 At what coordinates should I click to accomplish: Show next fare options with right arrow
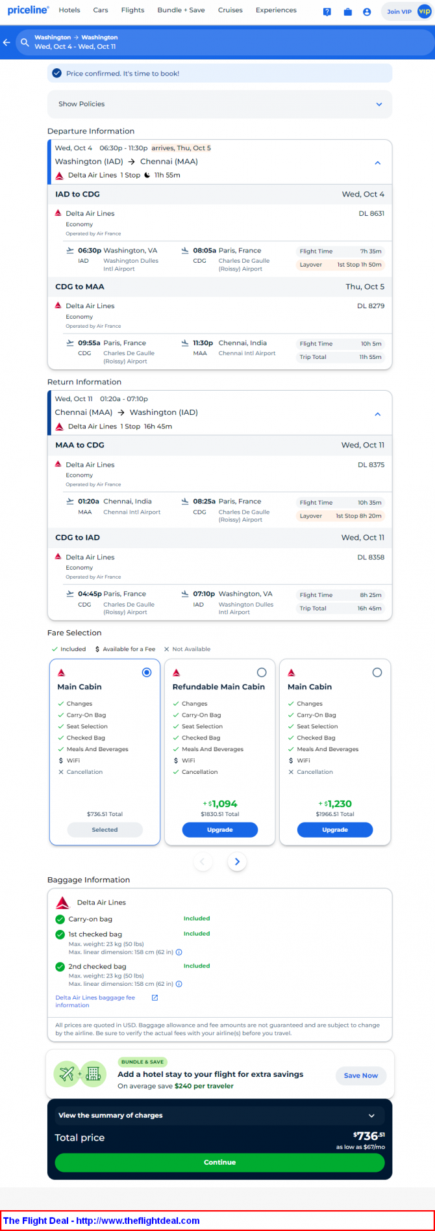click(x=237, y=862)
